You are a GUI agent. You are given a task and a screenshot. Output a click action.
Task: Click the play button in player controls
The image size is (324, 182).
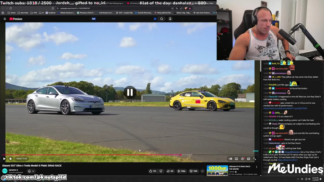click(4, 159)
